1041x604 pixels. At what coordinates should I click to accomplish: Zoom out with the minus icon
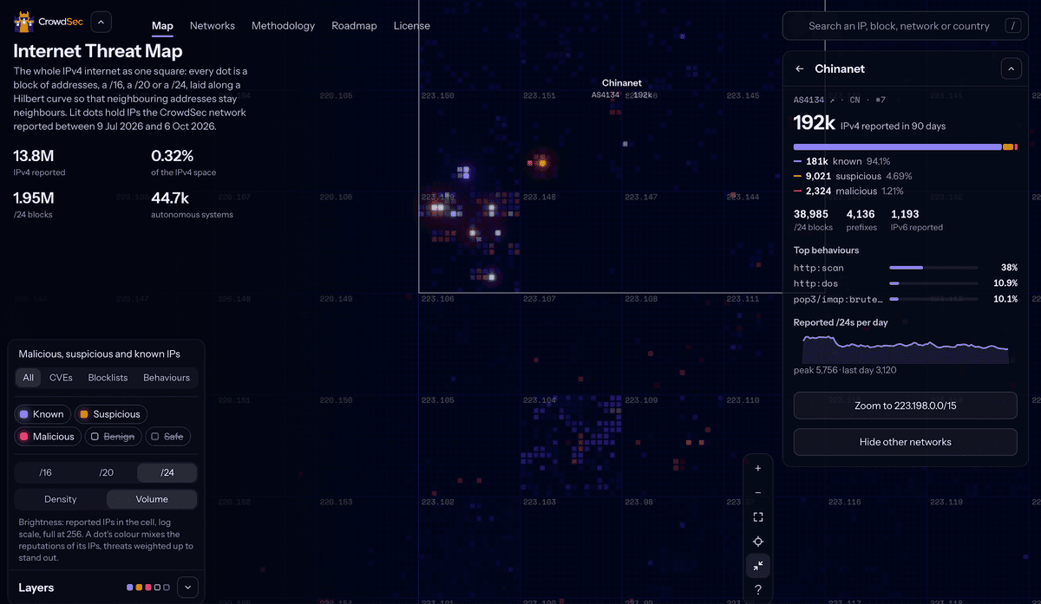tap(758, 492)
